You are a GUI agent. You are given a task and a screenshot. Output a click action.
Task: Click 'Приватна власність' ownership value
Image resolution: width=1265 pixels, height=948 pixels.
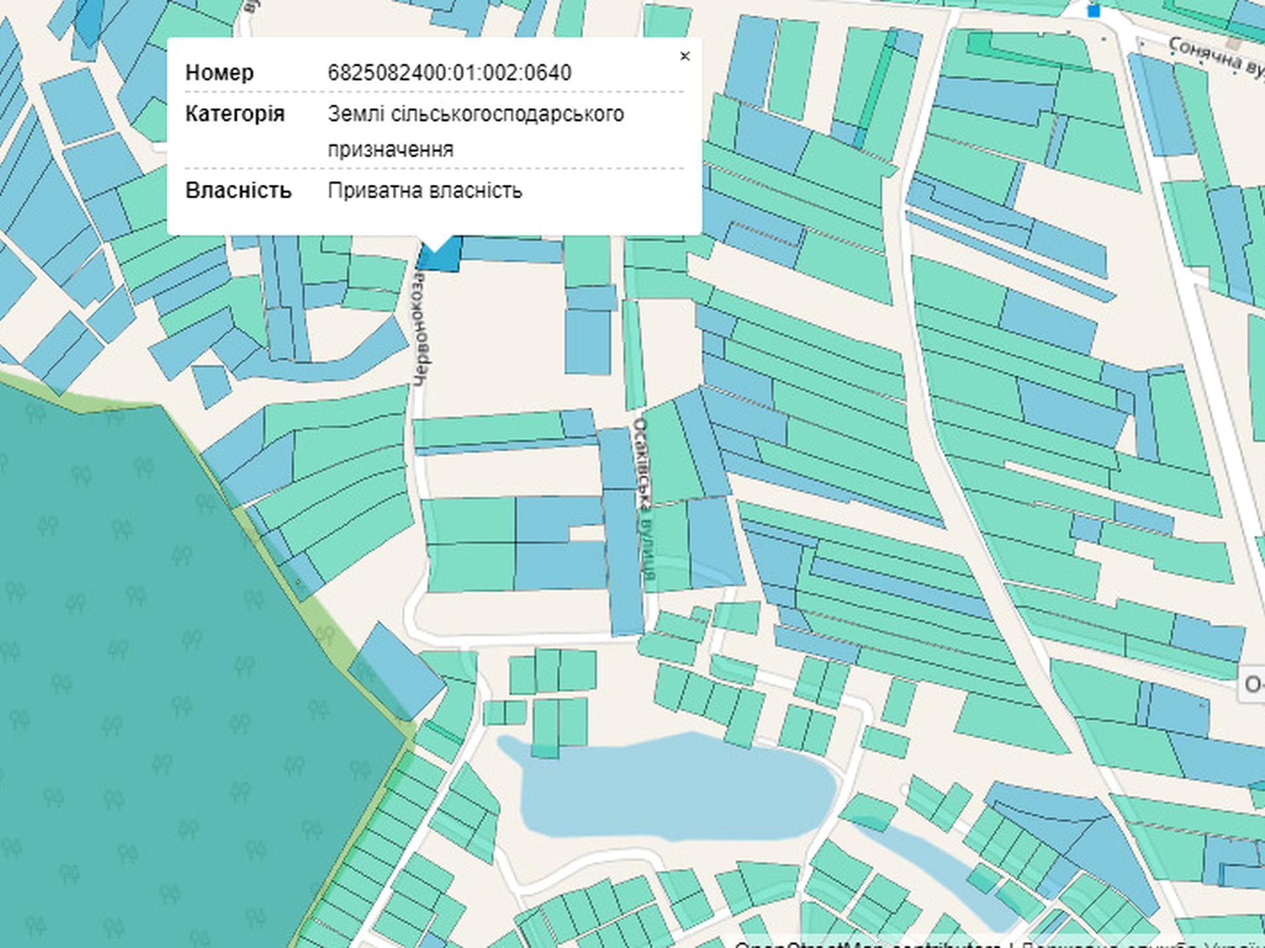point(425,190)
